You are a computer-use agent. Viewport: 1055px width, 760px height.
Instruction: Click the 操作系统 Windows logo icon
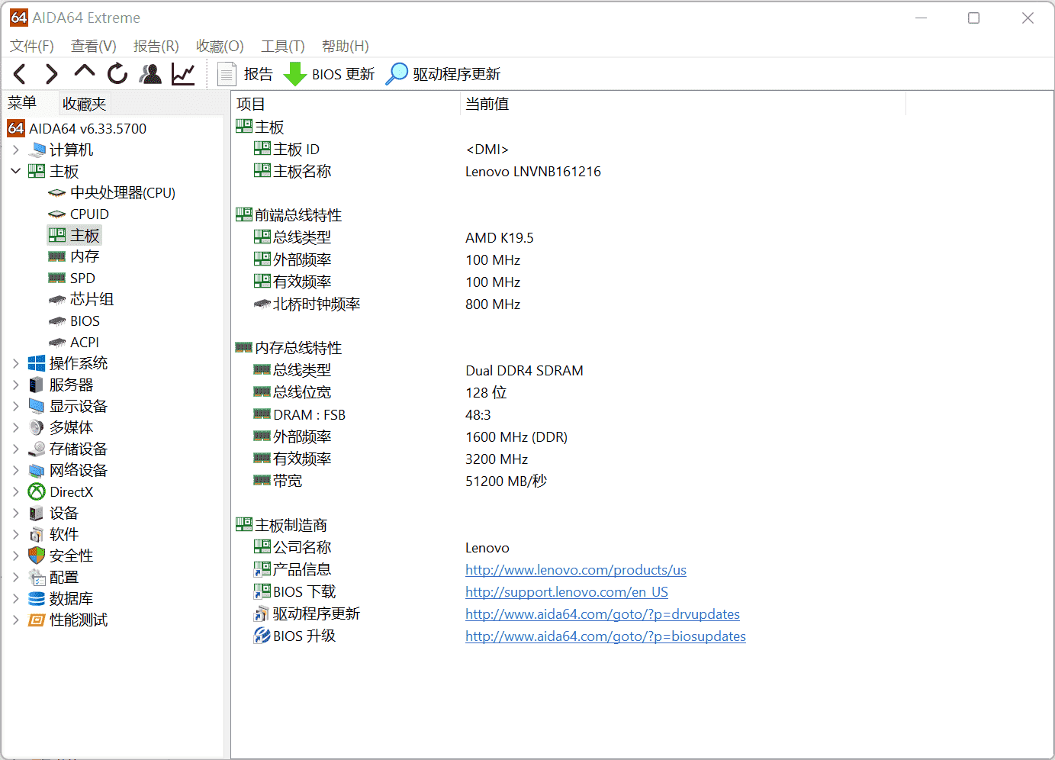pos(37,363)
